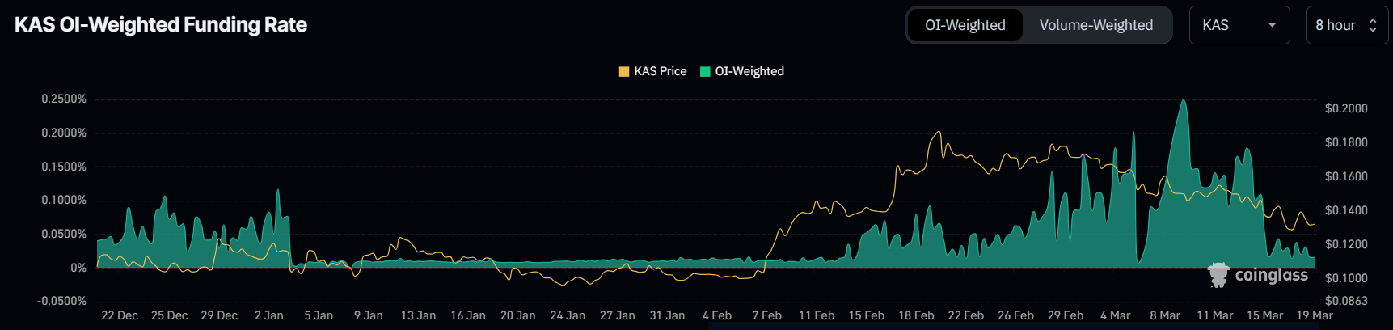This screenshot has height=330, width=1393.
Task: Switch to the Volume-Weighted tab
Action: point(1096,25)
